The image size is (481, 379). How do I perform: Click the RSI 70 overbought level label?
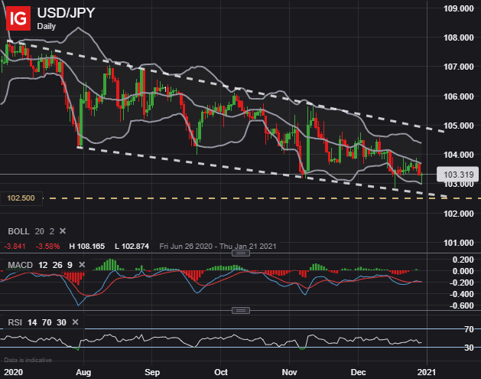click(469, 329)
